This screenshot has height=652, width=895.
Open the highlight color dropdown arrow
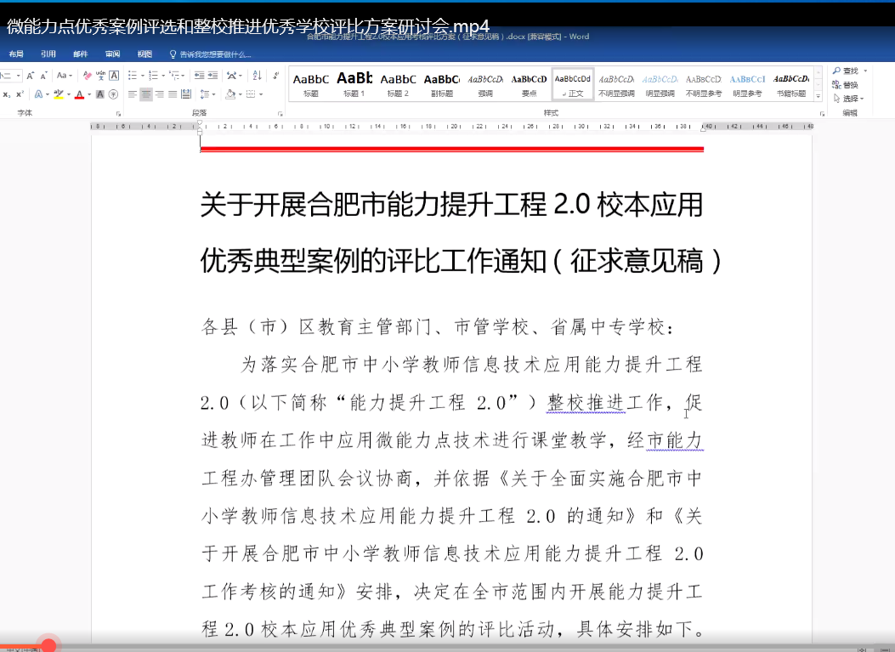(69, 94)
